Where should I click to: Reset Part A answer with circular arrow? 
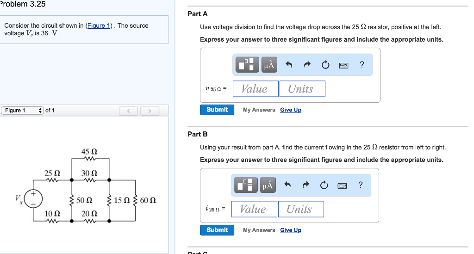point(325,65)
